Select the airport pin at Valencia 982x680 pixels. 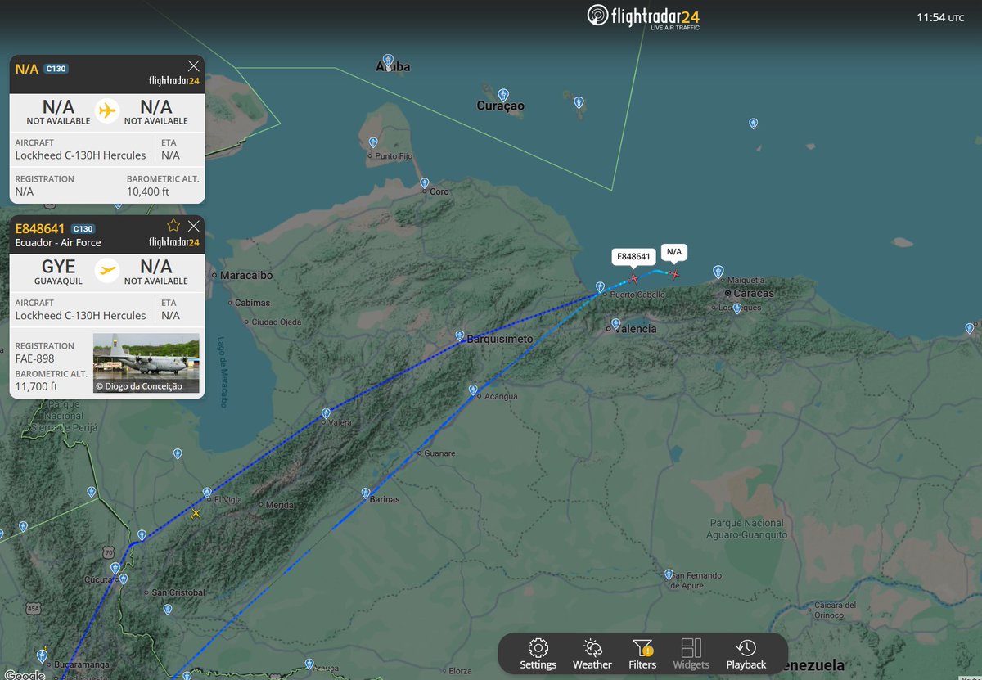615,323
